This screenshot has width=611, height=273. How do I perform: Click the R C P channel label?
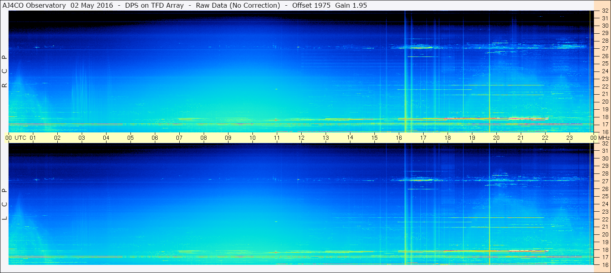(x=4, y=72)
